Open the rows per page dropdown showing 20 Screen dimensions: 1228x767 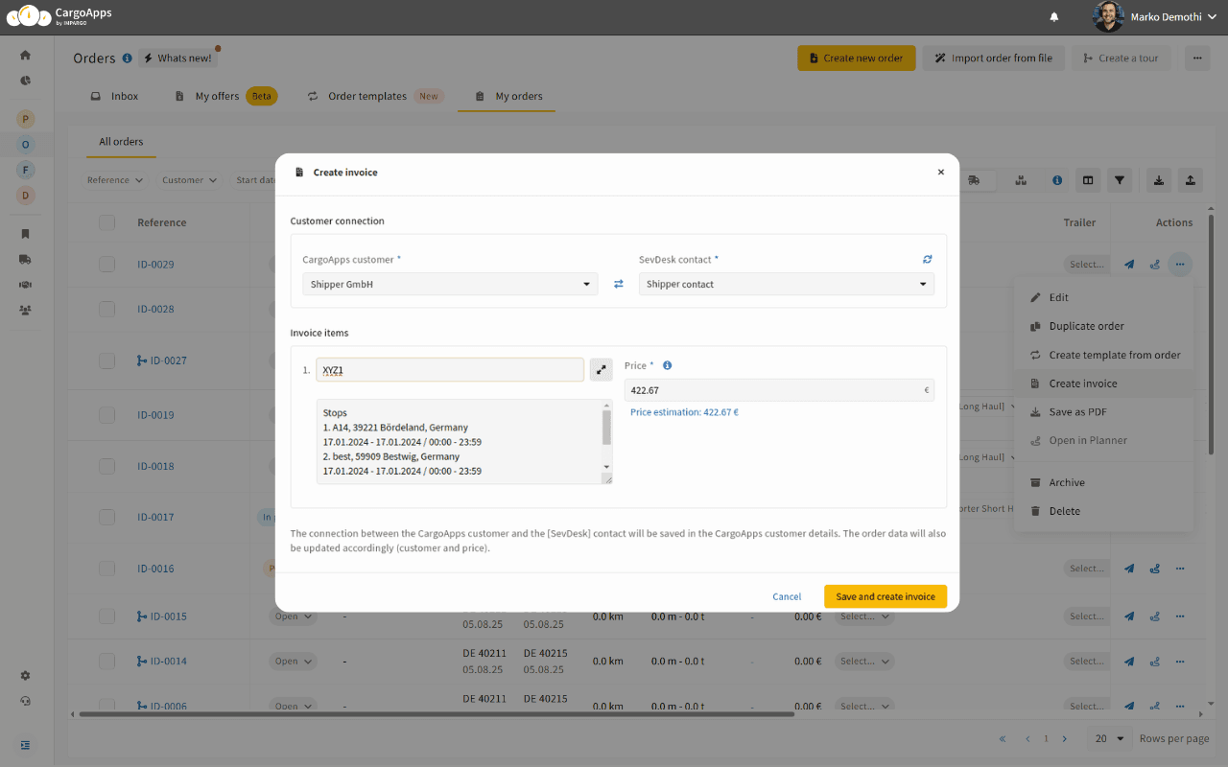[x=1108, y=738]
